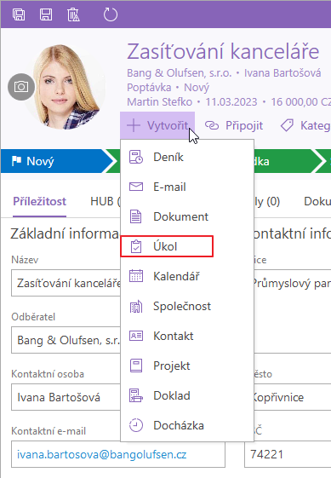Select Dokument from the create menu
This screenshot has width=331, height=478.
point(187,216)
